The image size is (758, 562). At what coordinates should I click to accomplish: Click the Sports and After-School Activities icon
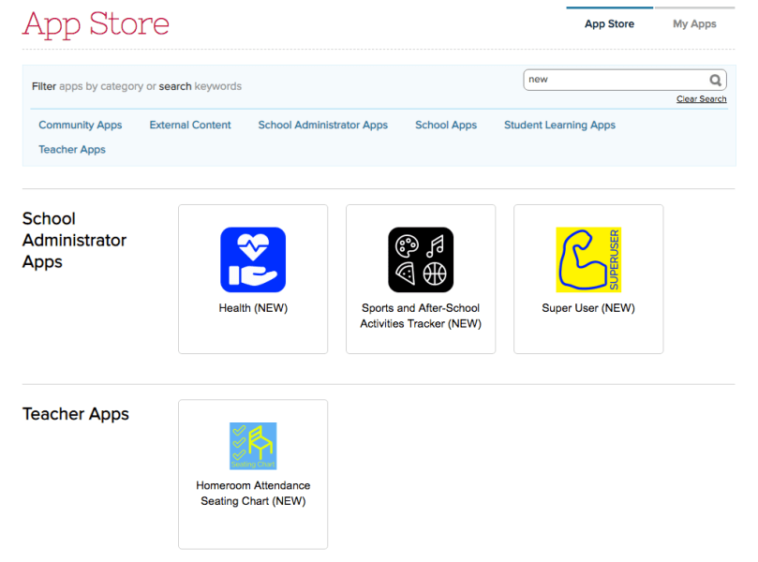(421, 259)
